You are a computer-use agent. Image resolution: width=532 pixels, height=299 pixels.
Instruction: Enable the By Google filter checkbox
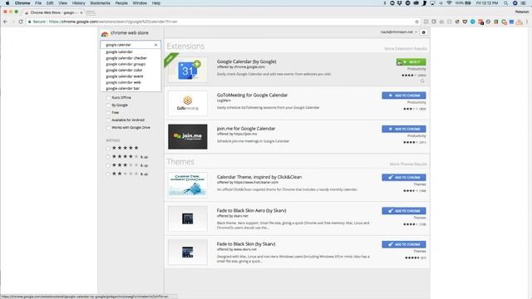click(109, 105)
